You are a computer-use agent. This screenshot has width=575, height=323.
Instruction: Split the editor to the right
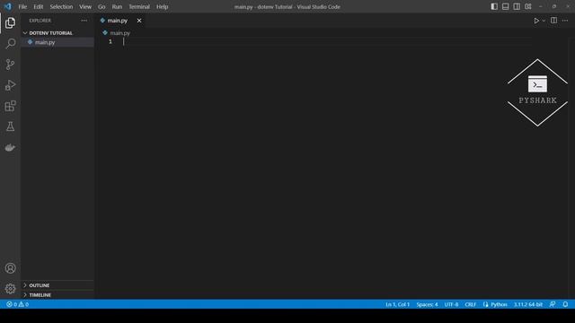click(x=553, y=21)
